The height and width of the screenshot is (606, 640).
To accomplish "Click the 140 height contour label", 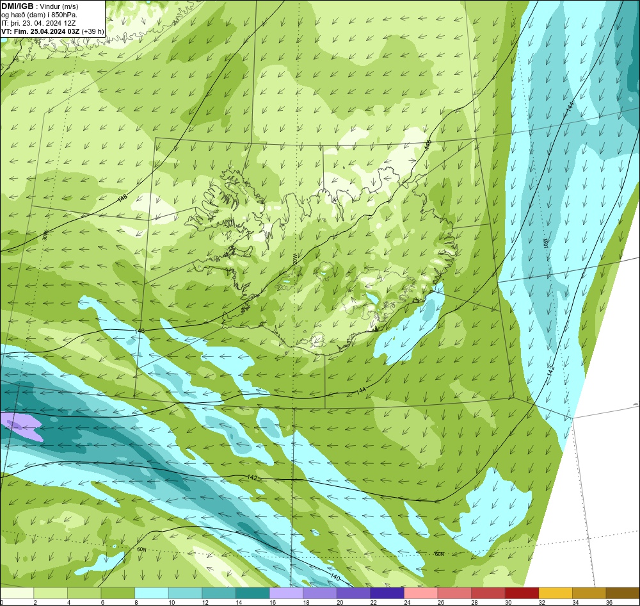I will pos(335,577).
